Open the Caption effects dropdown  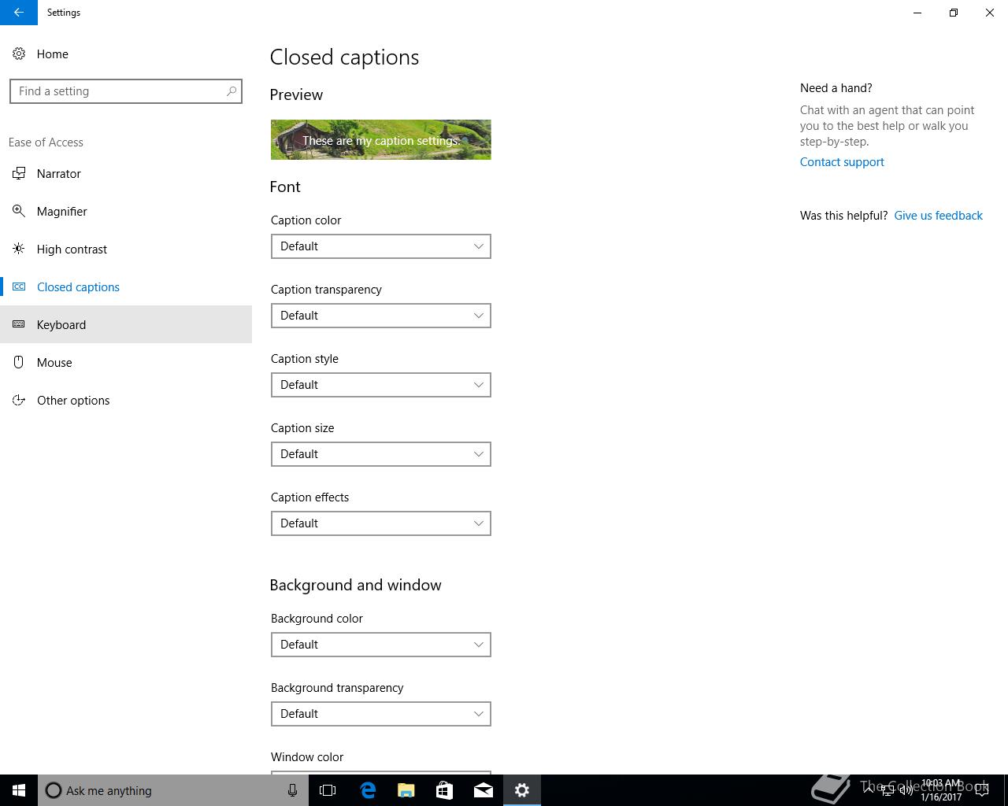(381, 523)
